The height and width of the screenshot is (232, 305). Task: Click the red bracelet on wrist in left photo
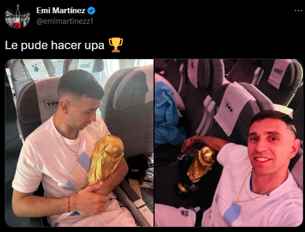(x=69, y=204)
